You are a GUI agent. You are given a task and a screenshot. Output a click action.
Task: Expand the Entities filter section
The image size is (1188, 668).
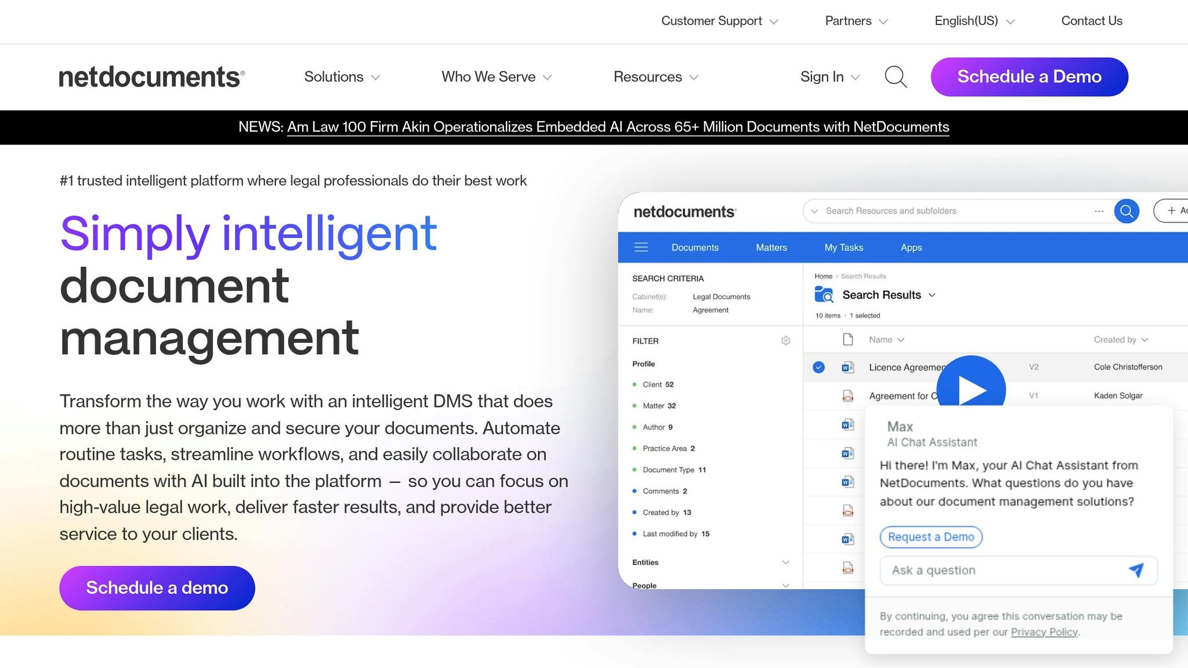coord(710,562)
